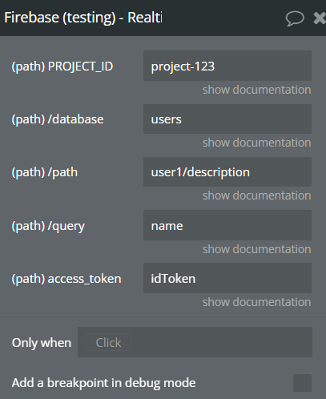Show documentation for the PROJECT_ID parameter
This screenshot has width=326, height=399.
pyautogui.click(x=256, y=90)
